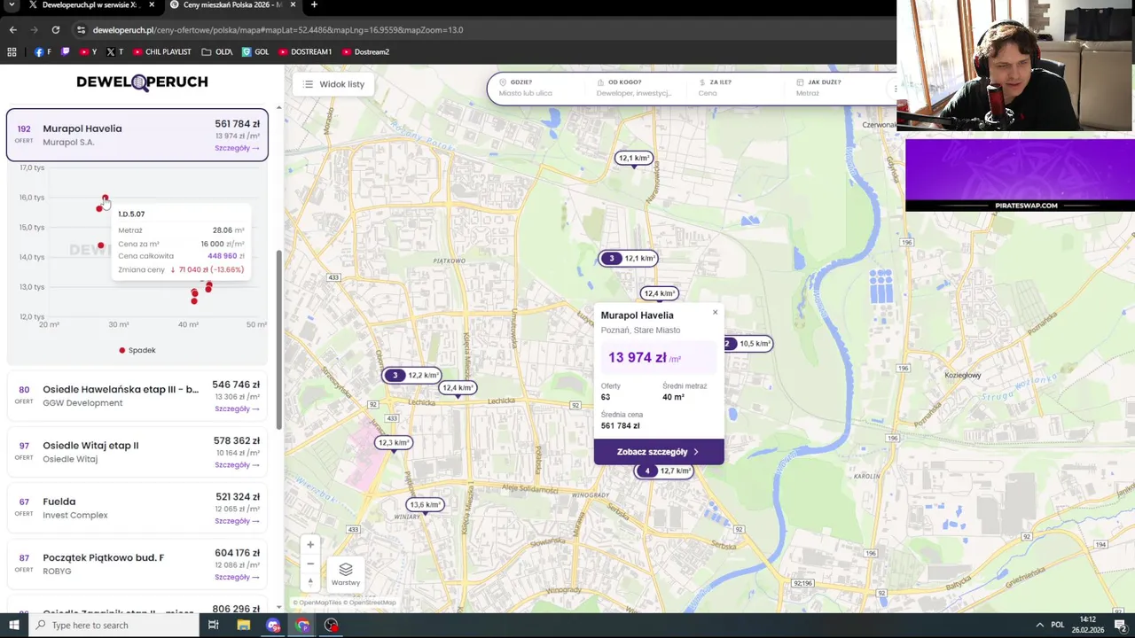Open Warstwy map layers panel
Image resolution: width=1135 pixels, height=638 pixels.
pos(346,573)
